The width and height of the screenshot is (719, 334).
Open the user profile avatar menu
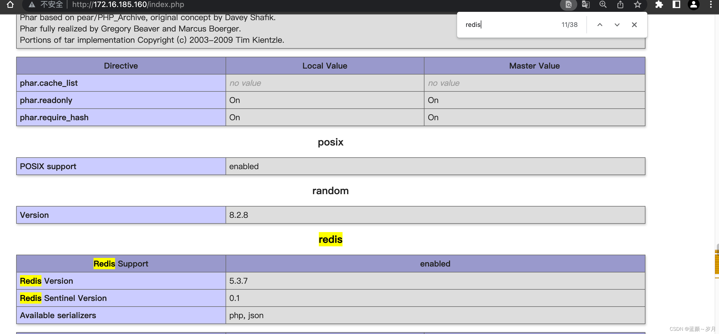[694, 5]
